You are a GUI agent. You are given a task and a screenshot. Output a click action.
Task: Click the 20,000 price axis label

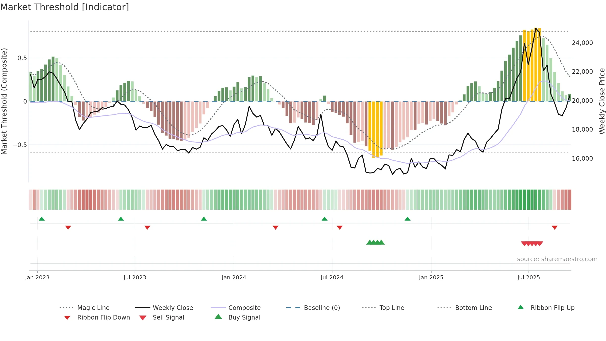[x=582, y=101]
